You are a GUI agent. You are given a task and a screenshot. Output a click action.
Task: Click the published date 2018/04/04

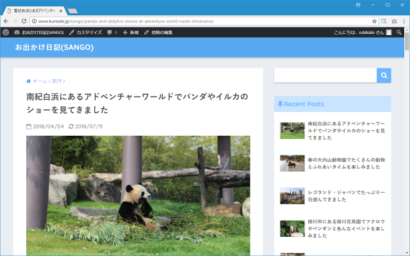pyautogui.click(x=49, y=127)
